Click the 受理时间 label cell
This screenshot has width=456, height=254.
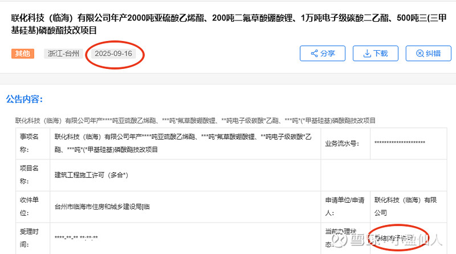[33, 238]
